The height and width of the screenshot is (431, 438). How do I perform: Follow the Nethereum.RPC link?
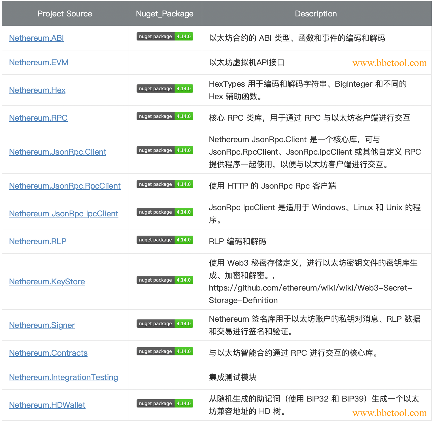38,118
